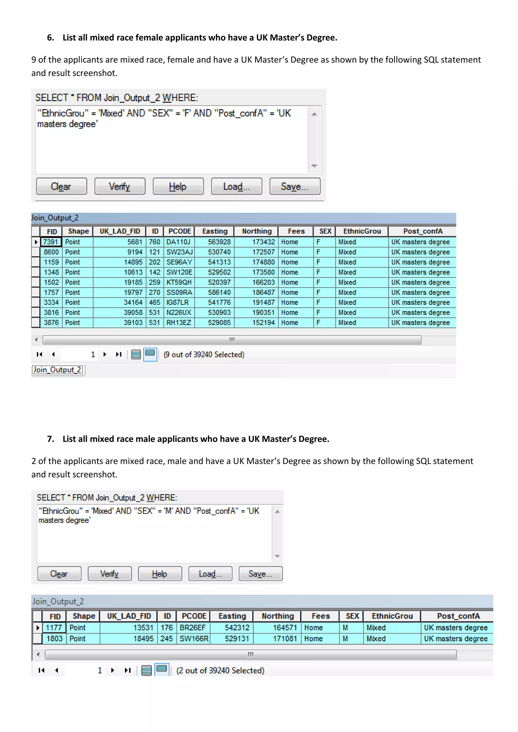
Task: Select row selector for FID 3876
Action: pos(36,323)
